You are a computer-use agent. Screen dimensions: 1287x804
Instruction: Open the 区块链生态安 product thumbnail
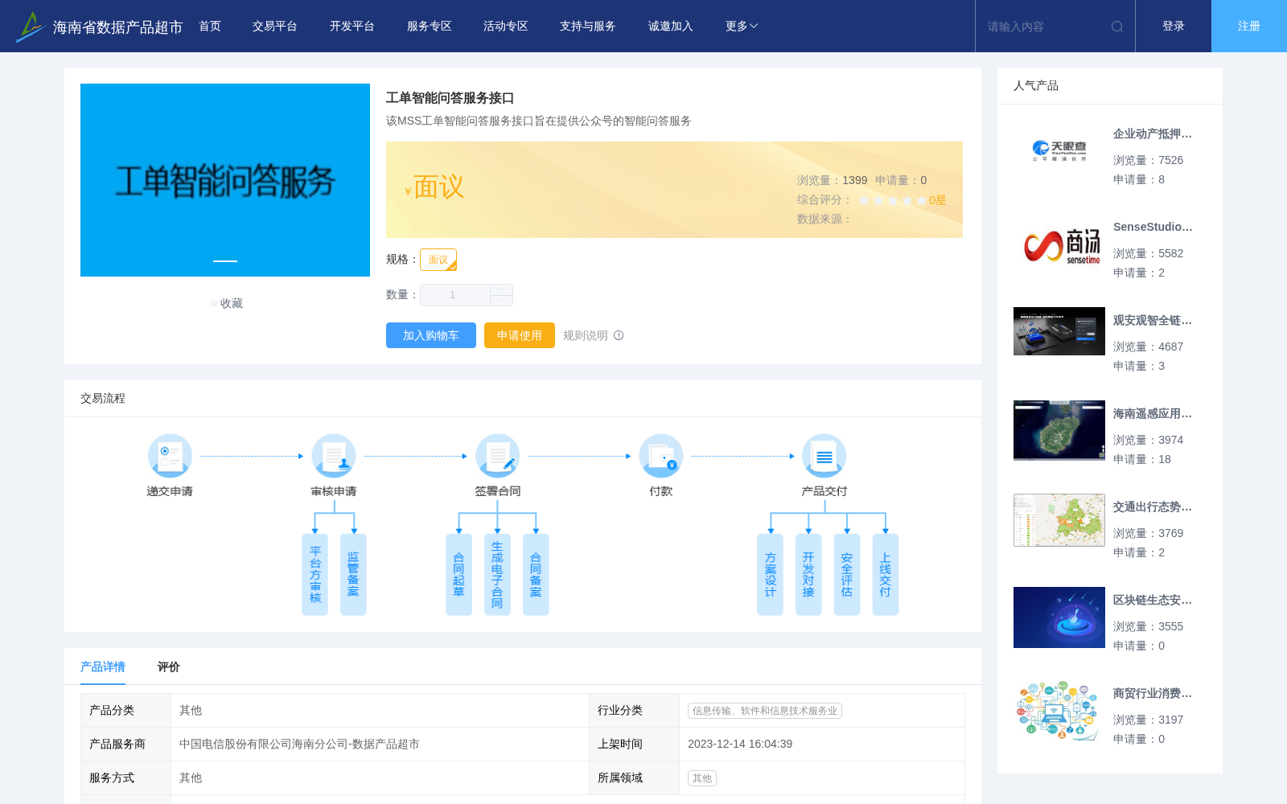(x=1059, y=617)
